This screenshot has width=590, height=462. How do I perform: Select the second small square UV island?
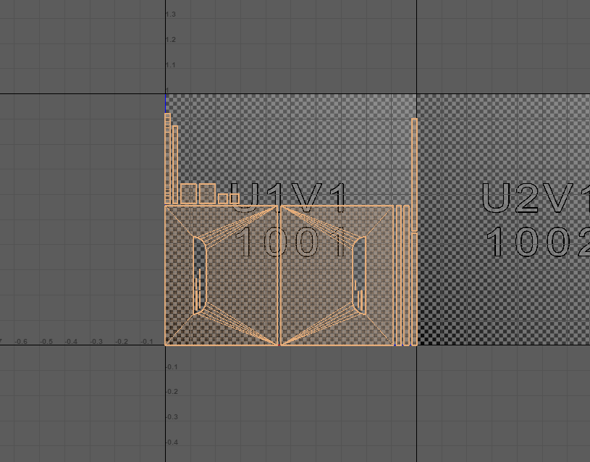[207, 193]
